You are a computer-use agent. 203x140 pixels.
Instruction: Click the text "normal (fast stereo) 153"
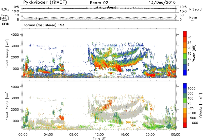pos(44,25)
